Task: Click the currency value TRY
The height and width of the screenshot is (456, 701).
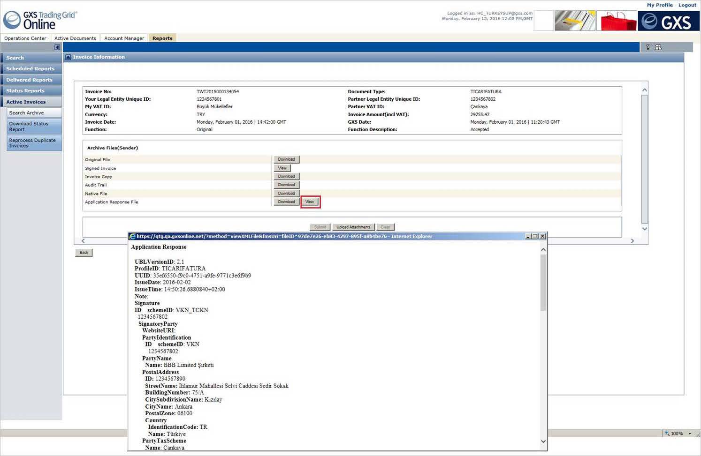Action: (201, 114)
